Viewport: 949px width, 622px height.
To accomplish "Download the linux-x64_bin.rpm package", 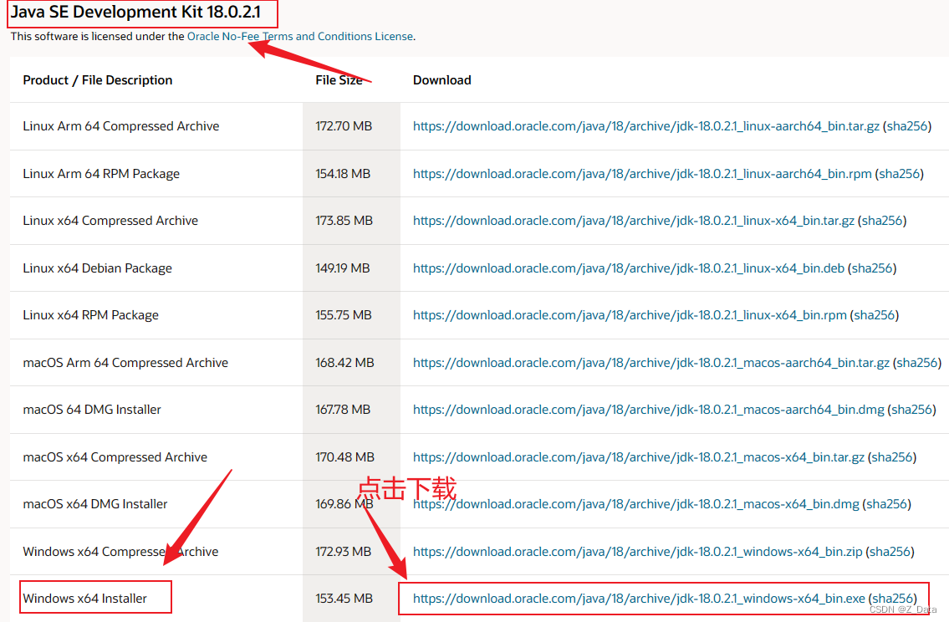I will 630,315.
